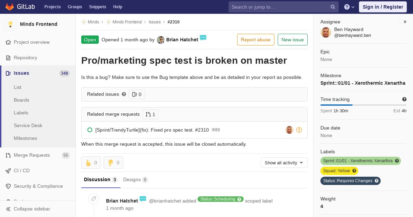Click the time tracking progress bar

tap(363, 105)
